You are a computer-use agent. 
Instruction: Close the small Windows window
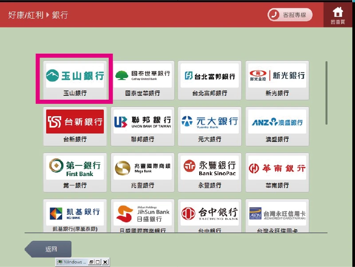105,262
